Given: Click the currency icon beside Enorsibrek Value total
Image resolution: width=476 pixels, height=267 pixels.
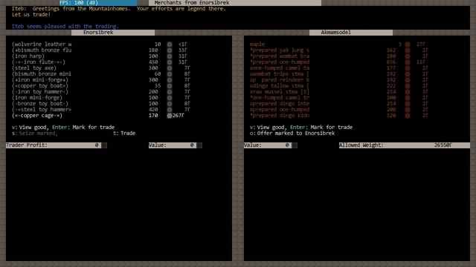Looking at the screenshot, I should [199, 145].
